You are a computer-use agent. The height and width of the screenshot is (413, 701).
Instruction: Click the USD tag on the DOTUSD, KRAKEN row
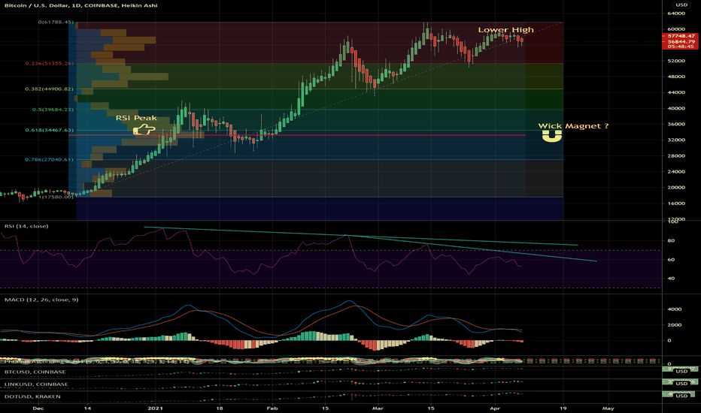tap(681, 396)
